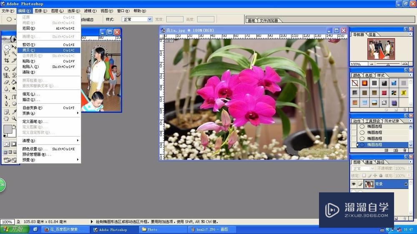This screenshot has width=417, height=234.
Task: Apply the red style swatch in Styles panel
Action: click(x=384, y=93)
